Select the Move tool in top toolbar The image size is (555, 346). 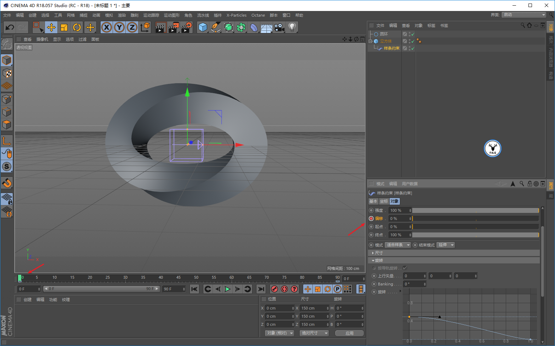(x=51, y=27)
